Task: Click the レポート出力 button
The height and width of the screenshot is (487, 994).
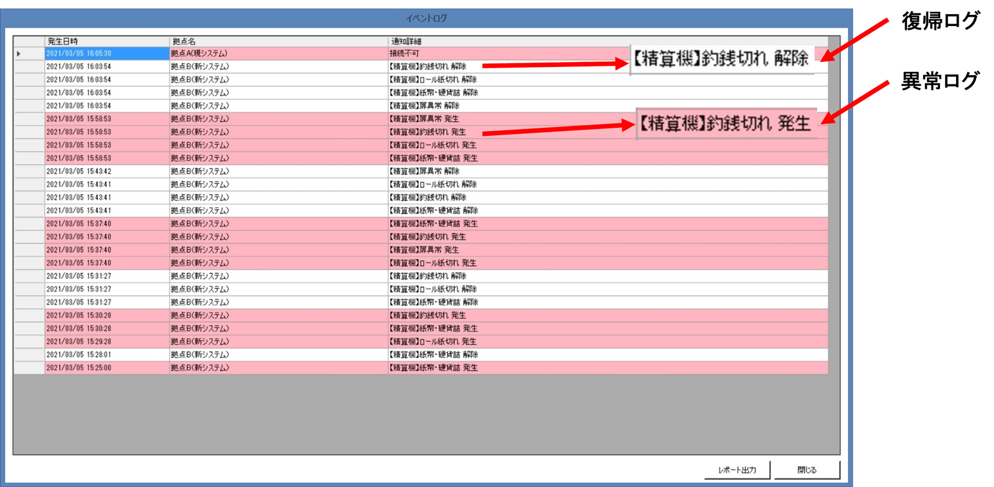Action: (x=737, y=470)
